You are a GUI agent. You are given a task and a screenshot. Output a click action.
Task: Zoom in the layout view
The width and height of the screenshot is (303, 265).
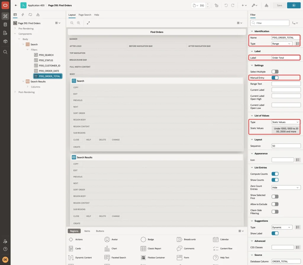[79, 23]
